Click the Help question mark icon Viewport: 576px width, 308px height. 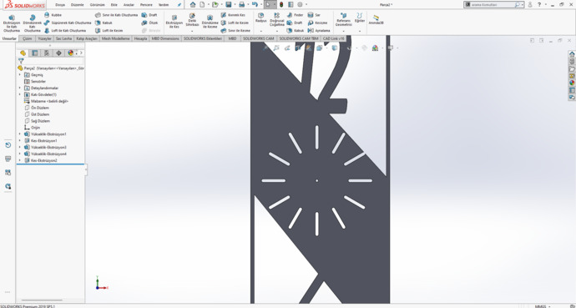coord(539,5)
